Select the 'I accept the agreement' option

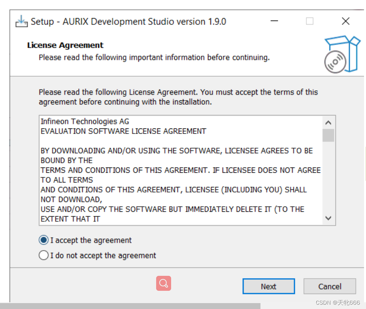pyautogui.click(x=43, y=240)
